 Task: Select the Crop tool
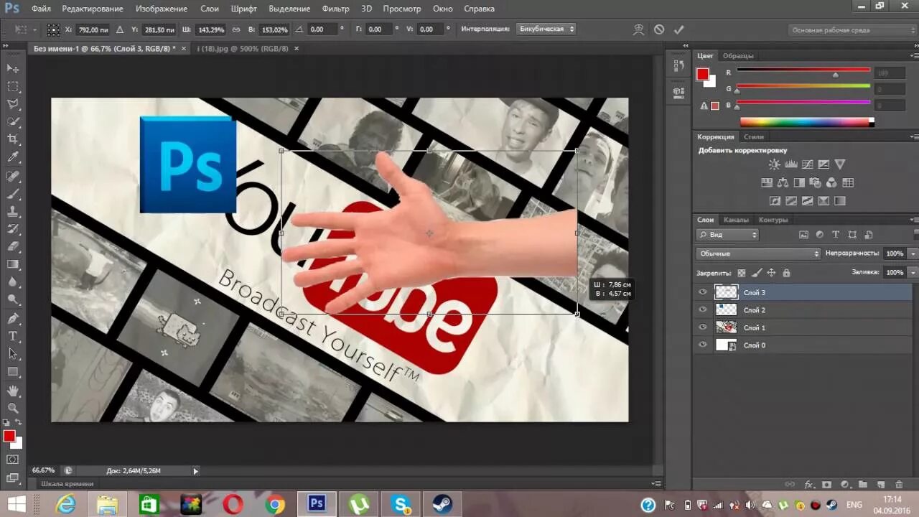click(13, 139)
